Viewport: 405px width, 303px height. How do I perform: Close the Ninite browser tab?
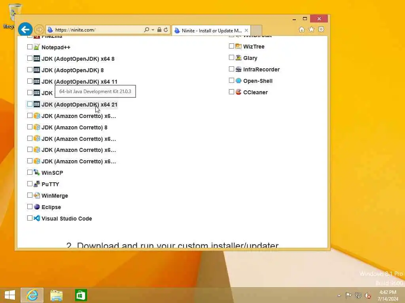(x=246, y=30)
